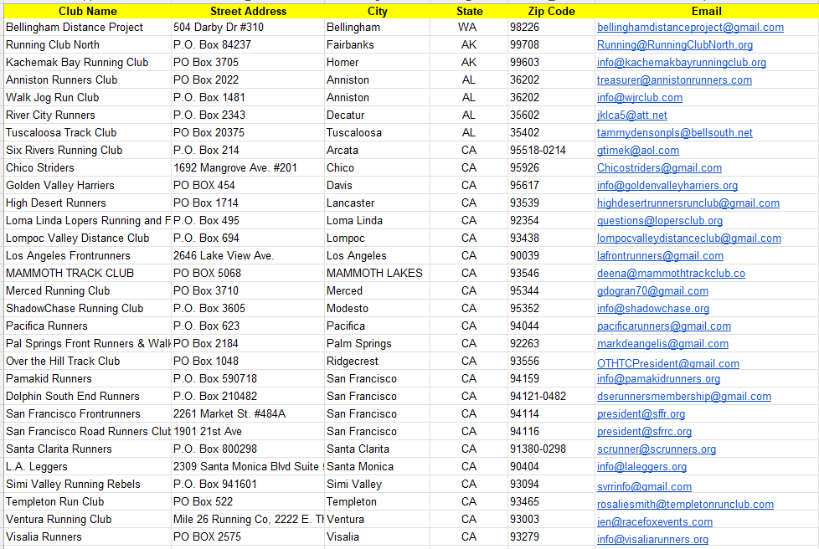Viewport: 819px width, 549px height.
Task: Click the City column header
Action: 377,11
